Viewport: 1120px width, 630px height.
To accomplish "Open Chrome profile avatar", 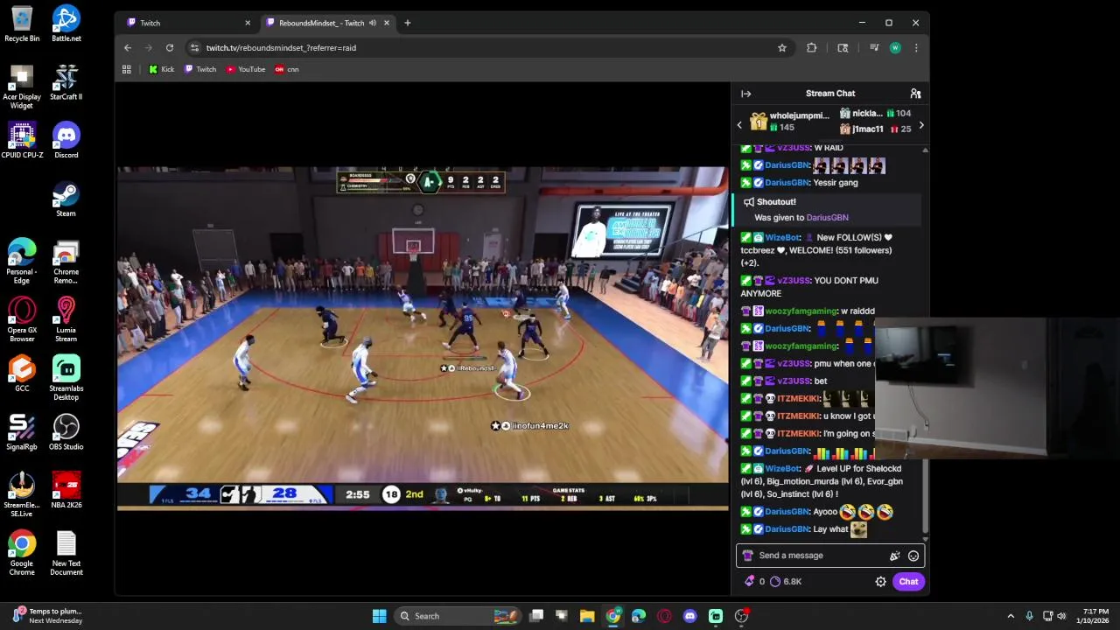I will (x=895, y=48).
